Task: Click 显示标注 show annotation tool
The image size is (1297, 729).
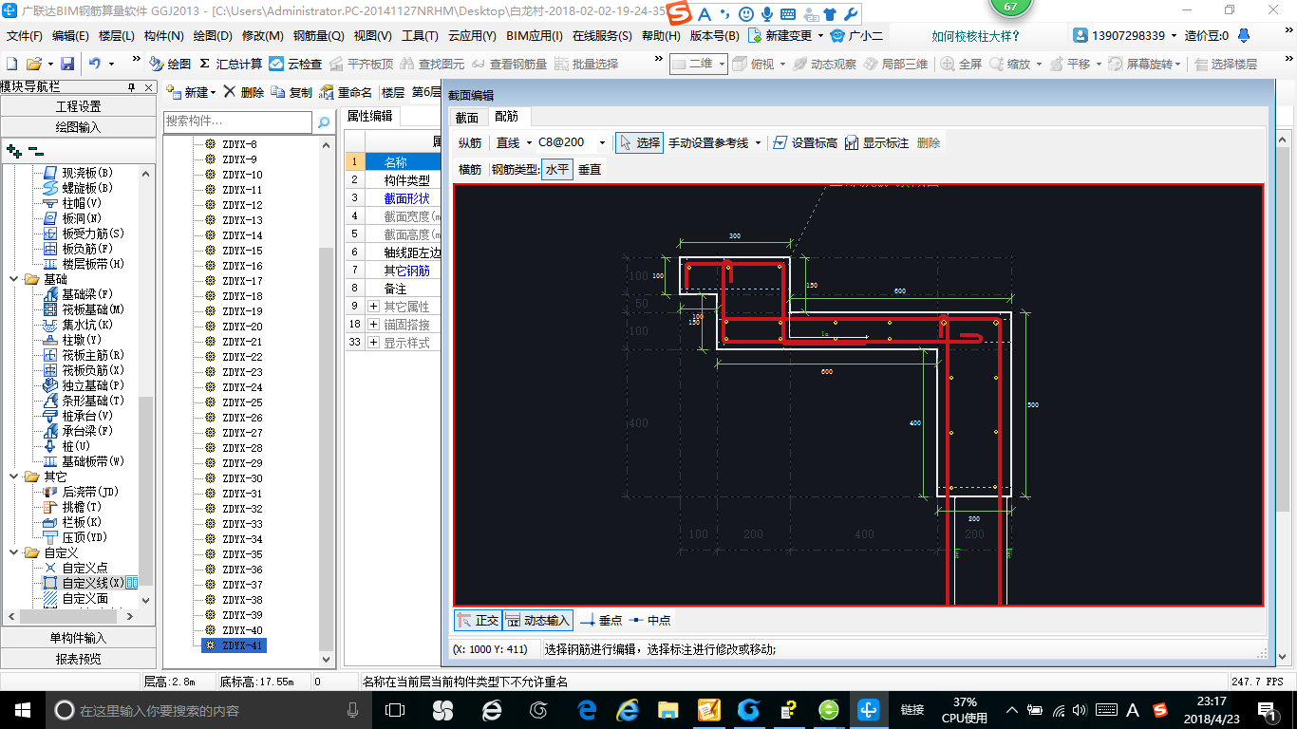Action: 876,142
